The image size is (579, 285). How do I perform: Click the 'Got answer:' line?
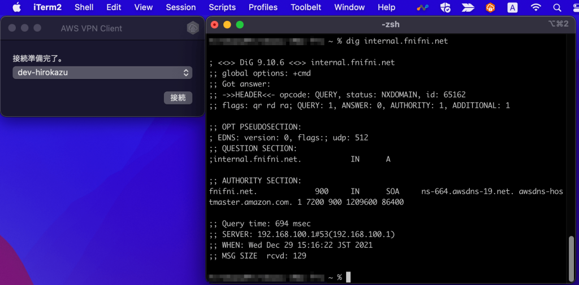pyautogui.click(x=240, y=84)
